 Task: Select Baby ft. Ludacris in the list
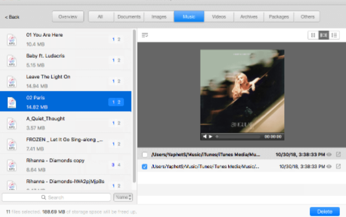[x=66, y=60]
